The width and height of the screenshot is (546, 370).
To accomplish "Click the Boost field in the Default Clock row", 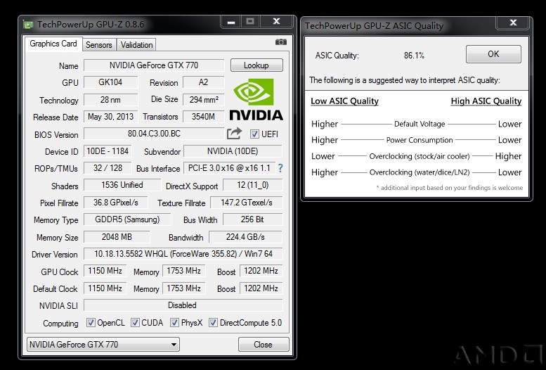I will (261, 288).
